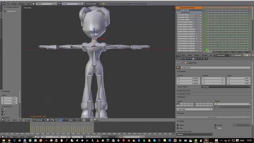This screenshot has width=254, height=143.
Task: Open Word from the taskbar
Action: coord(25,140)
